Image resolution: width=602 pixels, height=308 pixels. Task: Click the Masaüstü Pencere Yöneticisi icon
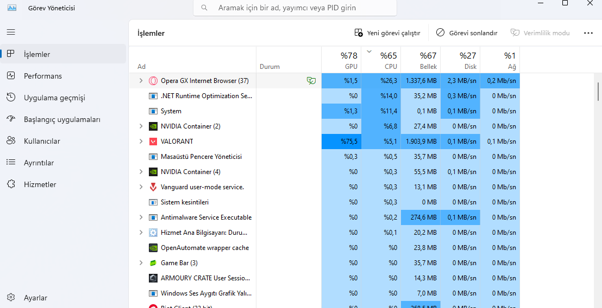(153, 157)
